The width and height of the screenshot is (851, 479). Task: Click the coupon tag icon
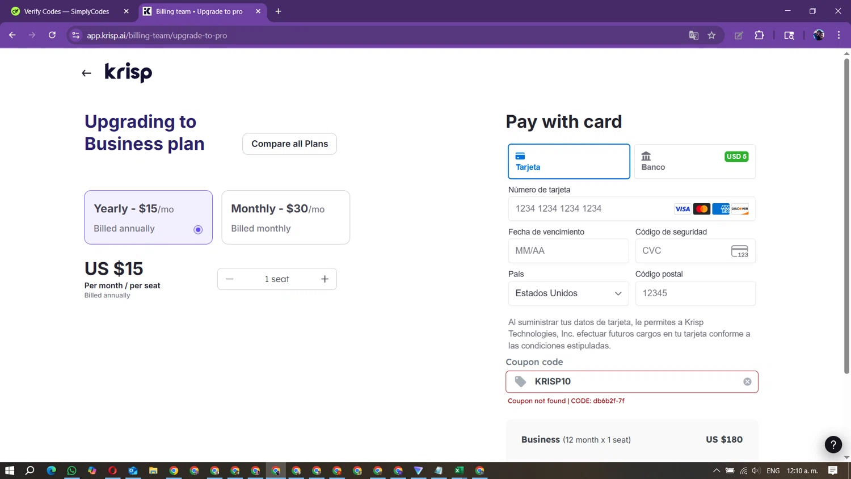coord(520,381)
